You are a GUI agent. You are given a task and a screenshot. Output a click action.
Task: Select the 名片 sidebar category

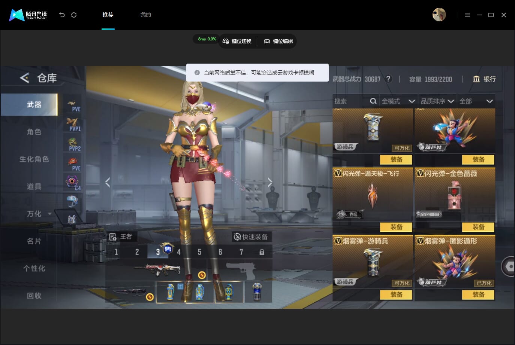34,241
